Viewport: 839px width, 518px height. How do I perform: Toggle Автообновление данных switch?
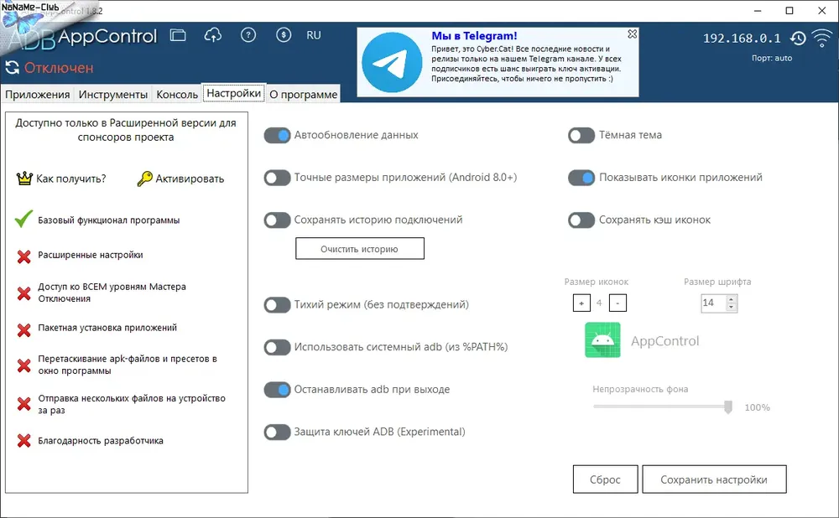[x=277, y=135]
